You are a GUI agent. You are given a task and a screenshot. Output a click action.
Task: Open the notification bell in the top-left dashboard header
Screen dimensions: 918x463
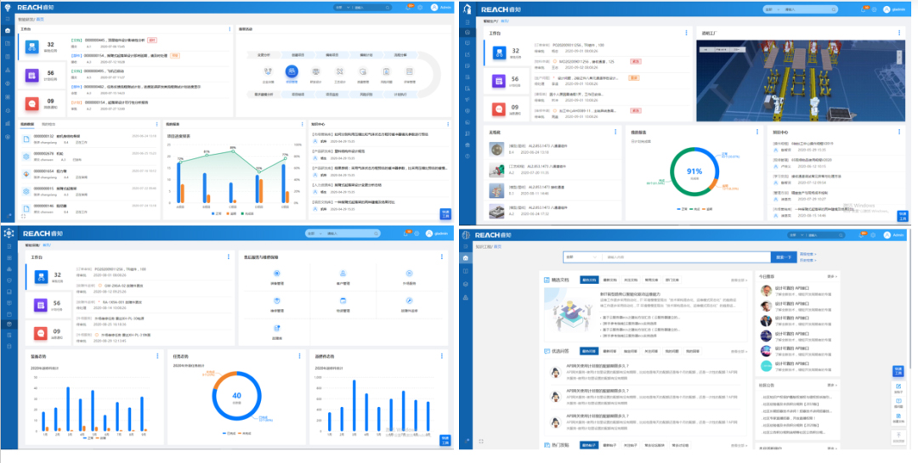pos(409,8)
